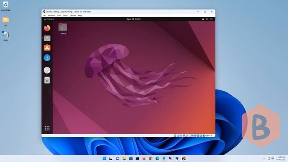
Task: Open network and volume quick settings
Action: [x=271, y=158]
